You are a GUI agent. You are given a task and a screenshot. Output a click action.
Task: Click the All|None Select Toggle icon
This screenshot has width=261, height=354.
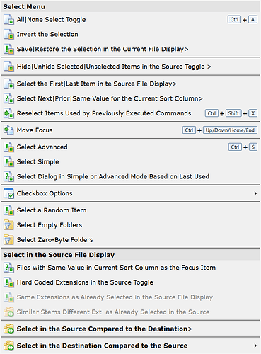(8, 20)
